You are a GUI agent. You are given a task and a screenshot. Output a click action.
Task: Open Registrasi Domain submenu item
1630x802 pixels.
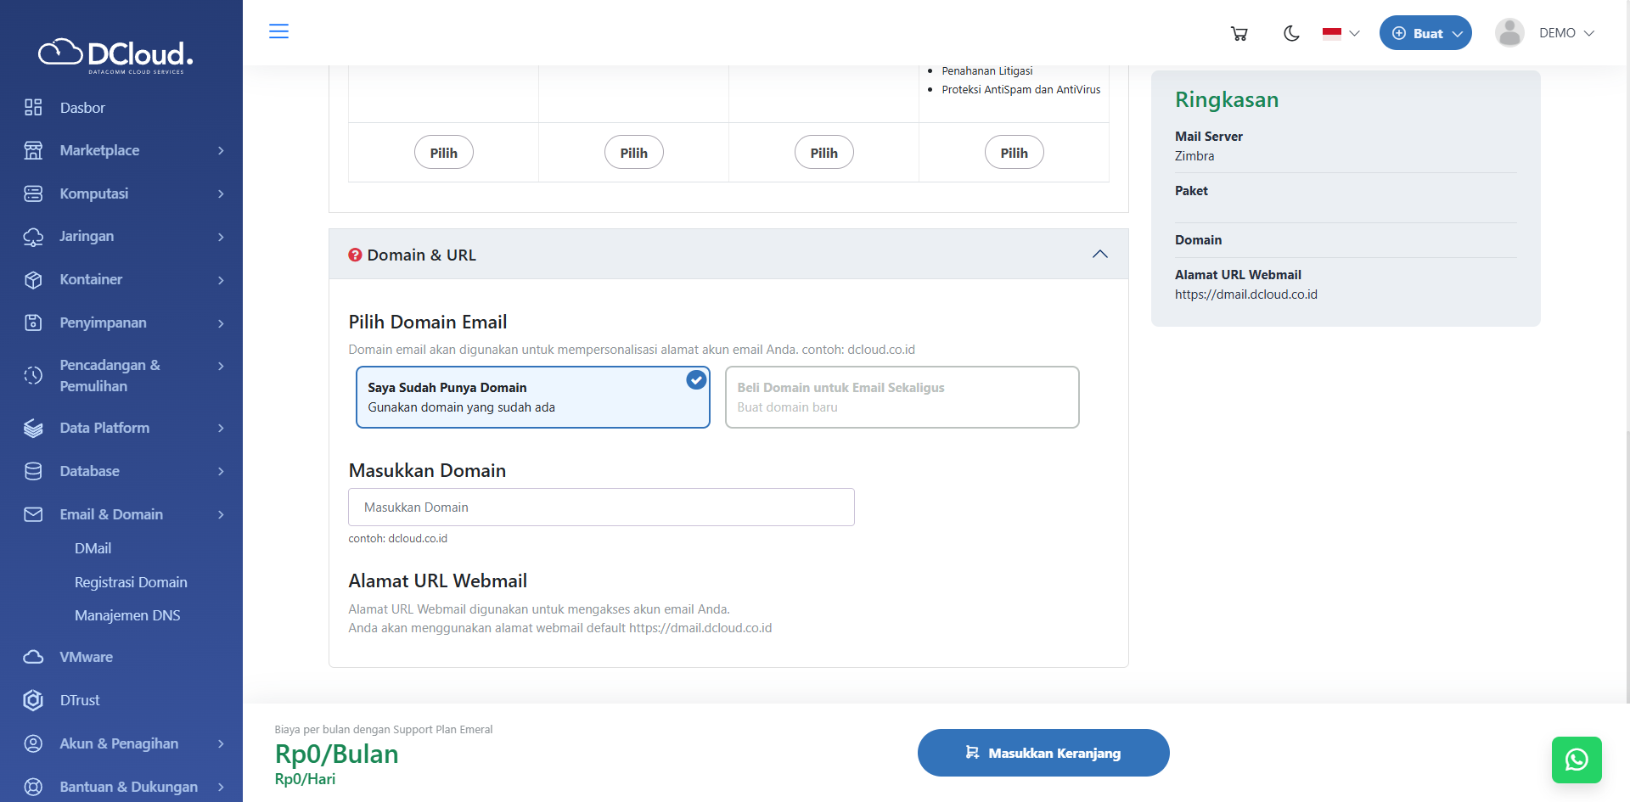pos(131,582)
